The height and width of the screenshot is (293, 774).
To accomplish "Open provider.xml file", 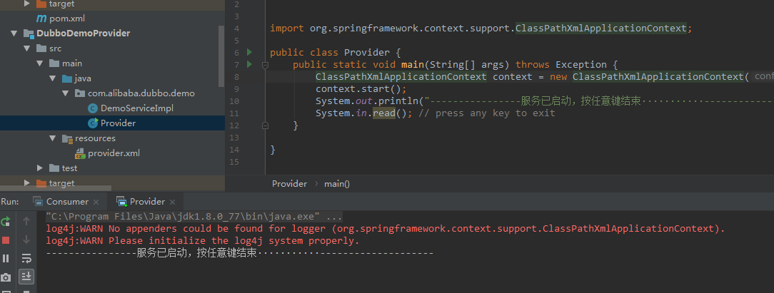I will click(x=114, y=153).
